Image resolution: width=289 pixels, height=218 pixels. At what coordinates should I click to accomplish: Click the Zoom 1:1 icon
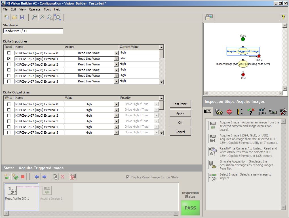(50, 17)
